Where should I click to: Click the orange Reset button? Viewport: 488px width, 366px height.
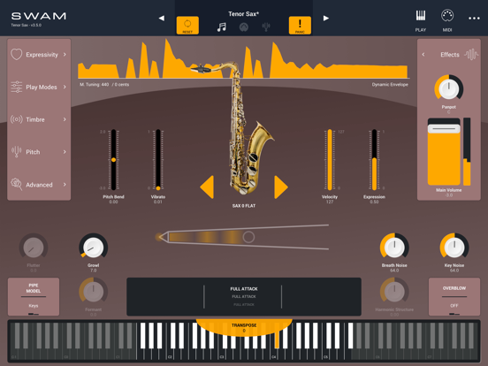point(187,26)
